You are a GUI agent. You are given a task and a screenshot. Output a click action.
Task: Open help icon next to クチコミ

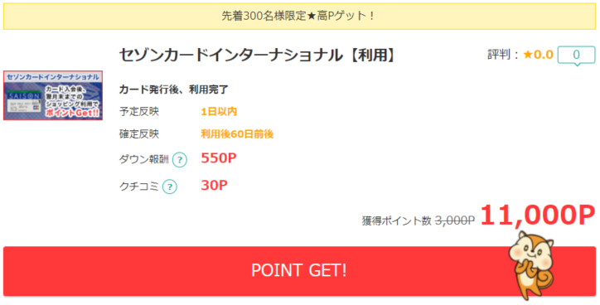(170, 187)
